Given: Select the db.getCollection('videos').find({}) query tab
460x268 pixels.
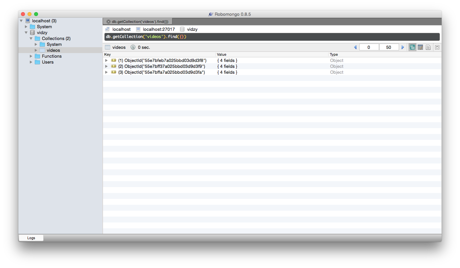Looking at the screenshot, I should [x=138, y=21].
